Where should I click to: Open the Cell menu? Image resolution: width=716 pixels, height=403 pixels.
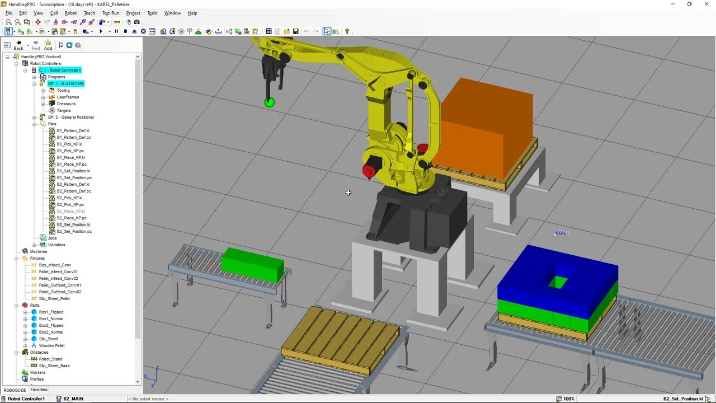(54, 13)
